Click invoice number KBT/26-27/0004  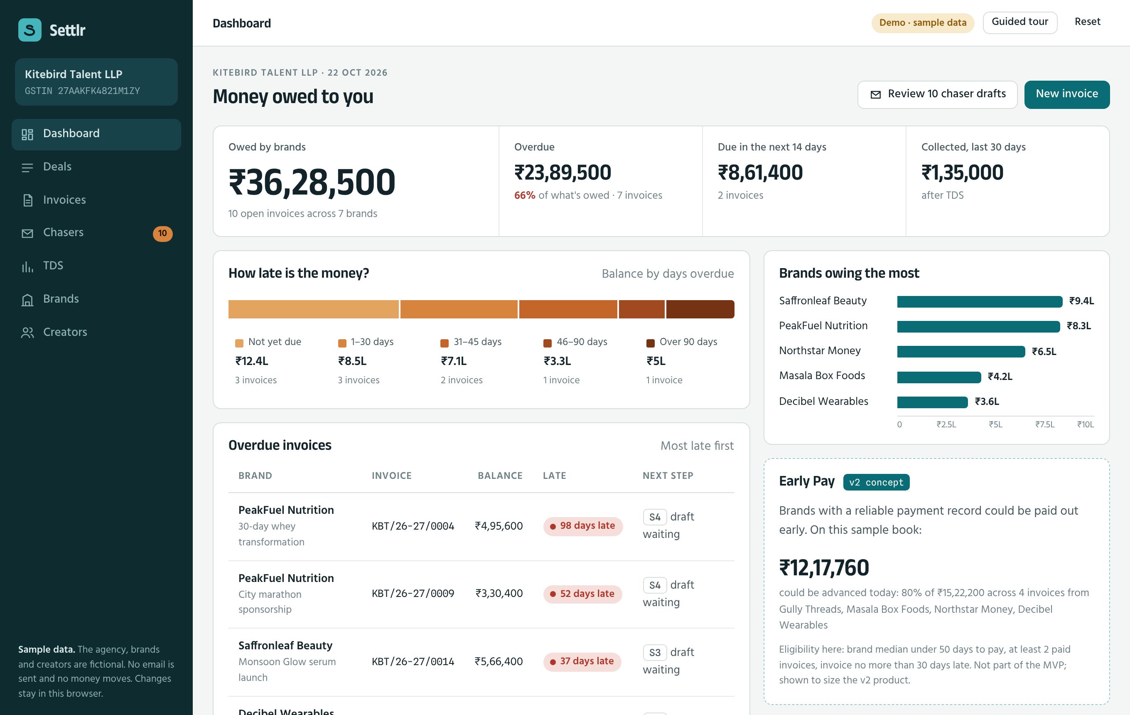pos(413,526)
